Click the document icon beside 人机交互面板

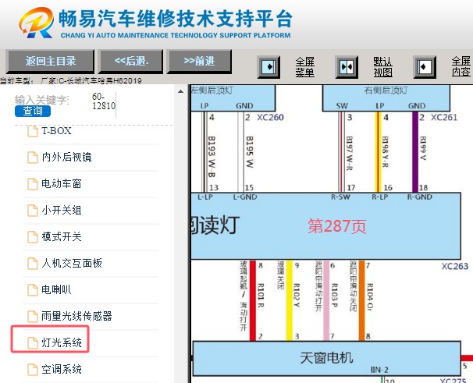tap(33, 264)
